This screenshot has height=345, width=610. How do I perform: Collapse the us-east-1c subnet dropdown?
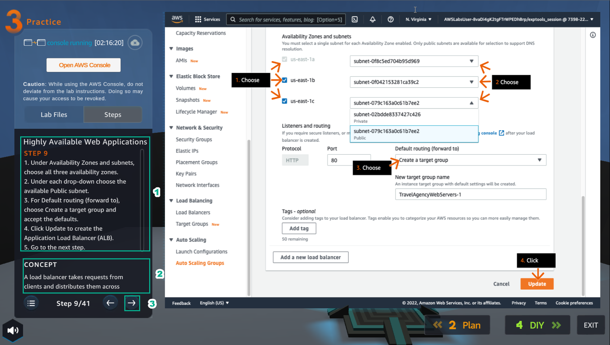click(x=414, y=103)
